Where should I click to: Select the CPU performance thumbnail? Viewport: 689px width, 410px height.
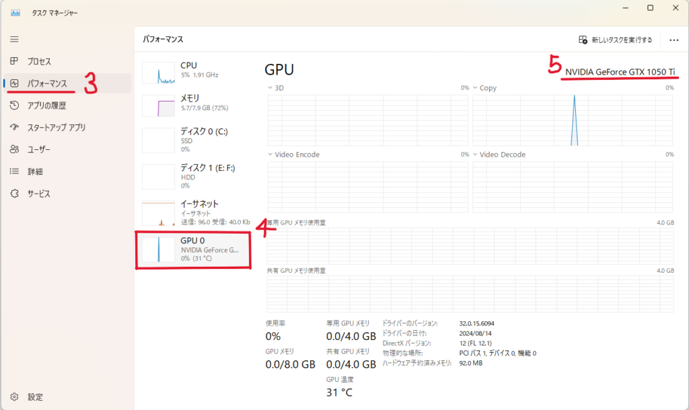[195, 71]
